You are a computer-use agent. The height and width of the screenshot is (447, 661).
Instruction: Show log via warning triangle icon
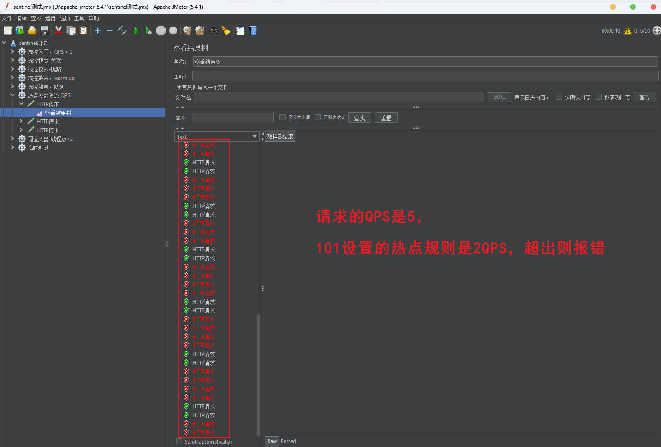628,30
